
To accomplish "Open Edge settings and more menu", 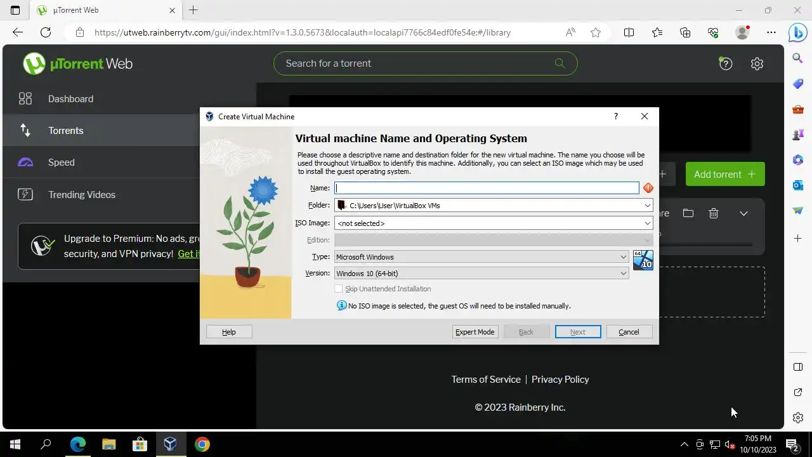I will click(x=771, y=32).
